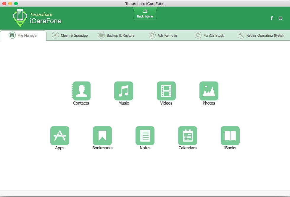Open the Videos manager
290x197 pixels.
coord(166,91)
